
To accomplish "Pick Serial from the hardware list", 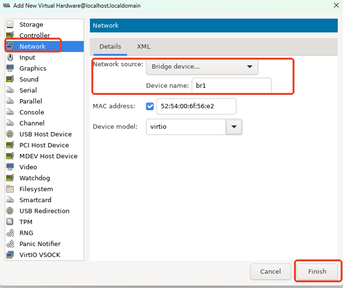I will pyautogui.click(x=45, y=90).
